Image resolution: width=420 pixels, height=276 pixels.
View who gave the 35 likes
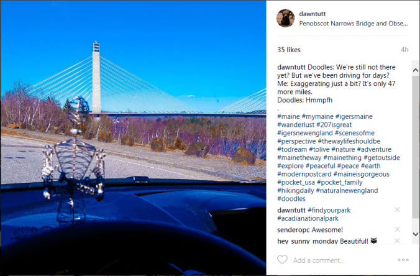[289, 50]
